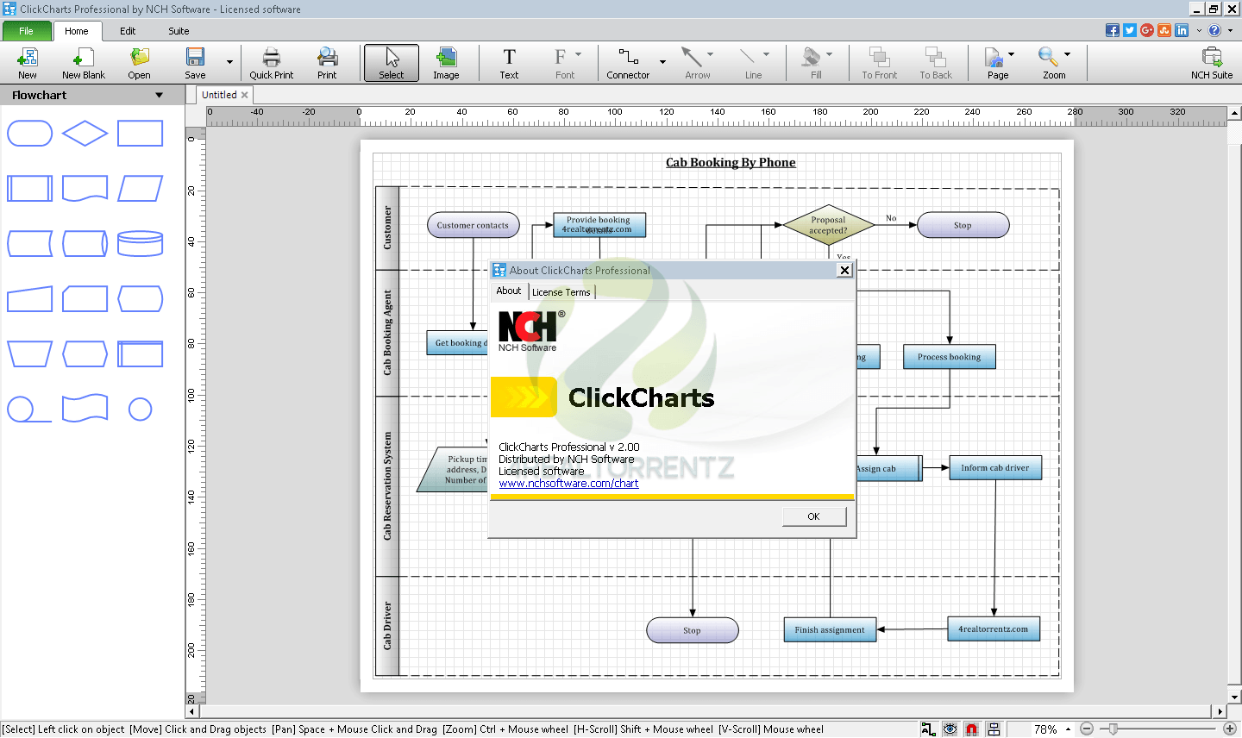Image resolution: width=1242 pixels, height=738 pixels.
Task: Pick the cylinder database shape in Flowchart panel
Action: tap(141, 243)
